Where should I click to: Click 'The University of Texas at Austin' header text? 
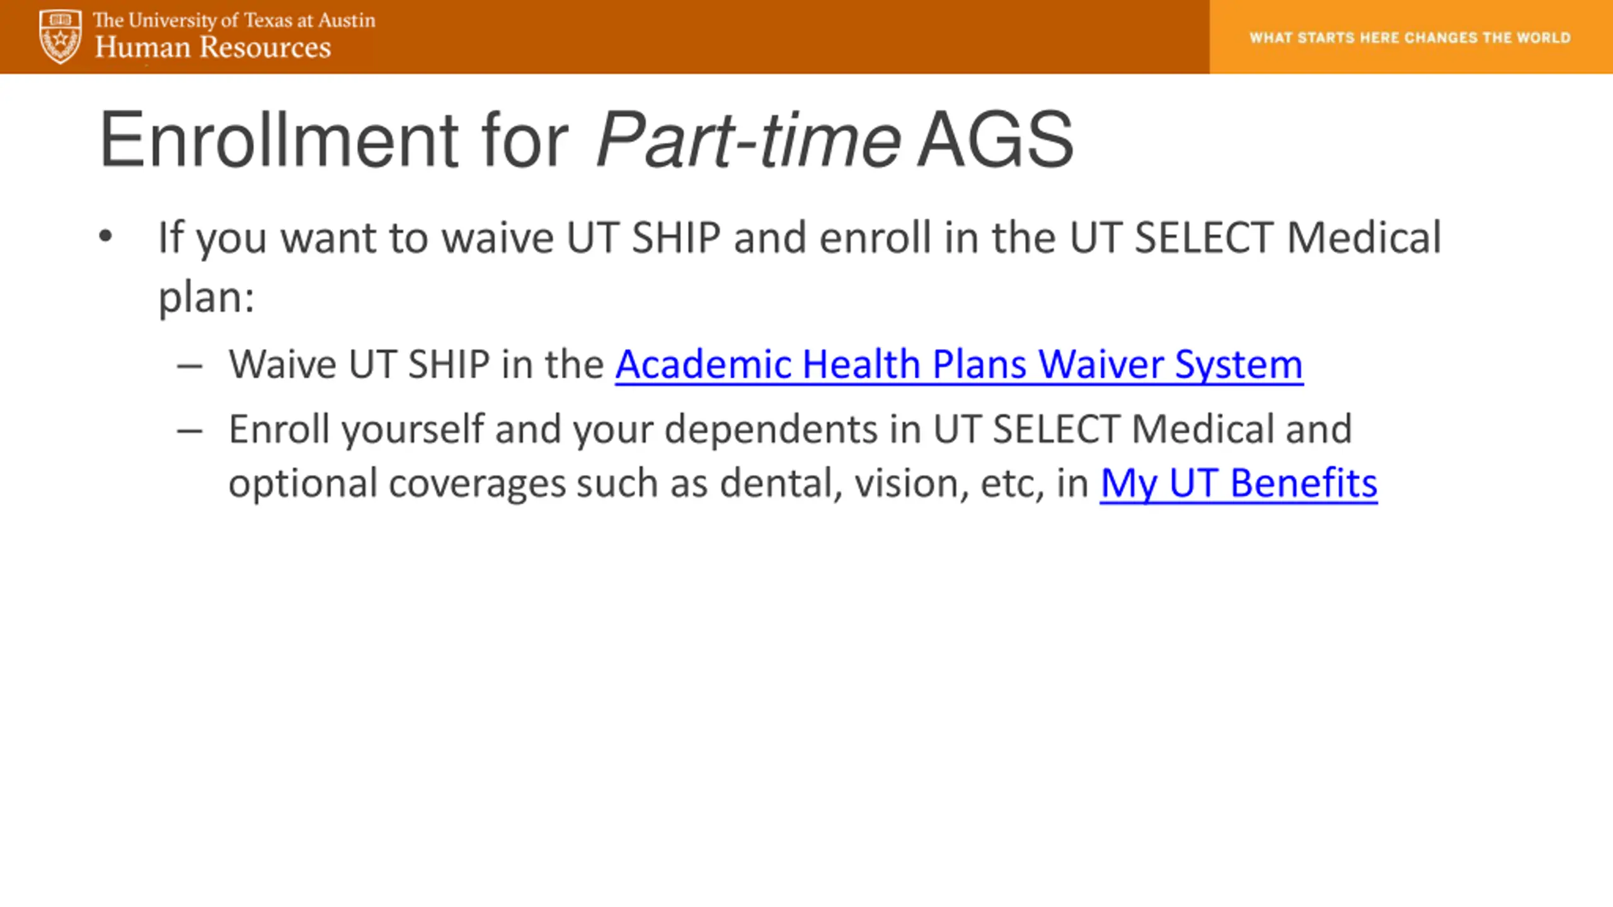coord(234,20)
